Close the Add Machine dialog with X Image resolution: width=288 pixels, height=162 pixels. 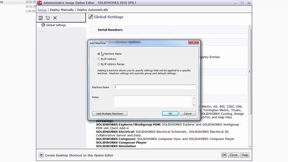point(193,42)
